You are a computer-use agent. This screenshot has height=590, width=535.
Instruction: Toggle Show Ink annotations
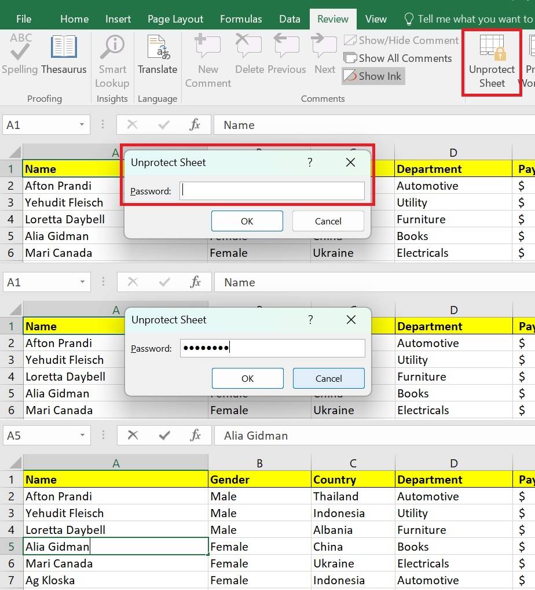372,76
